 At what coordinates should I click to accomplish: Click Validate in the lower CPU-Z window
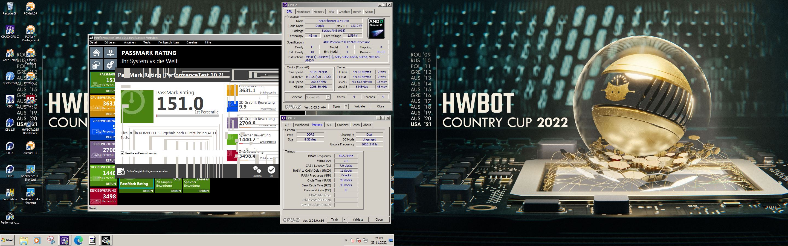pyautogui.click(x=358, y=219)
